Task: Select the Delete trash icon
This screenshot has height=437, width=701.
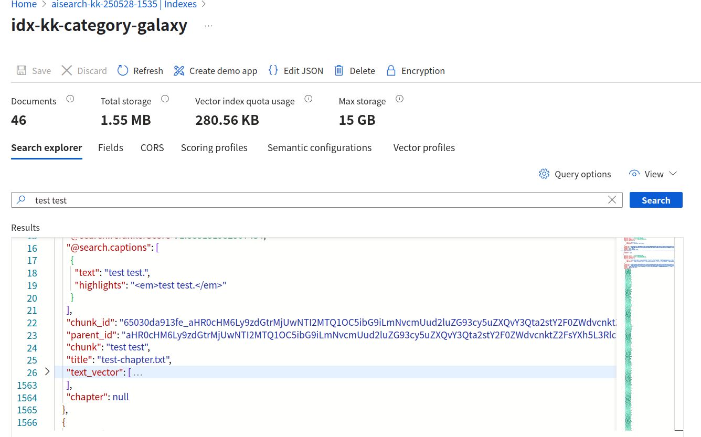Action: tap(338, 70)
